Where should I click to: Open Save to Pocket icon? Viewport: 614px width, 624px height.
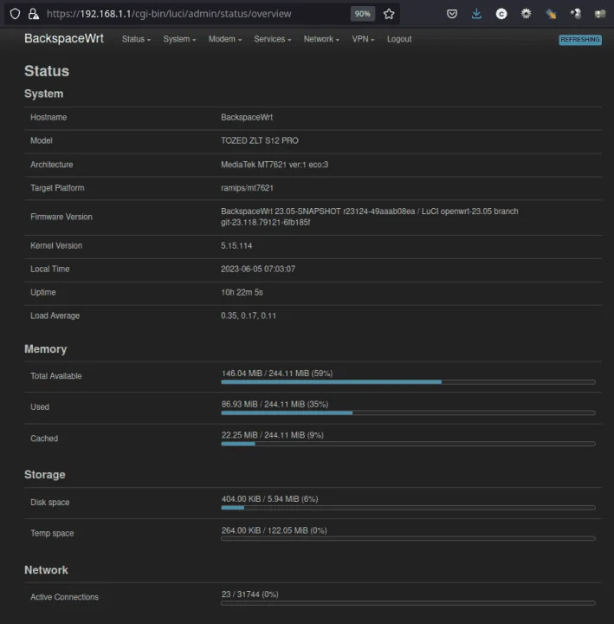(452, 14)
